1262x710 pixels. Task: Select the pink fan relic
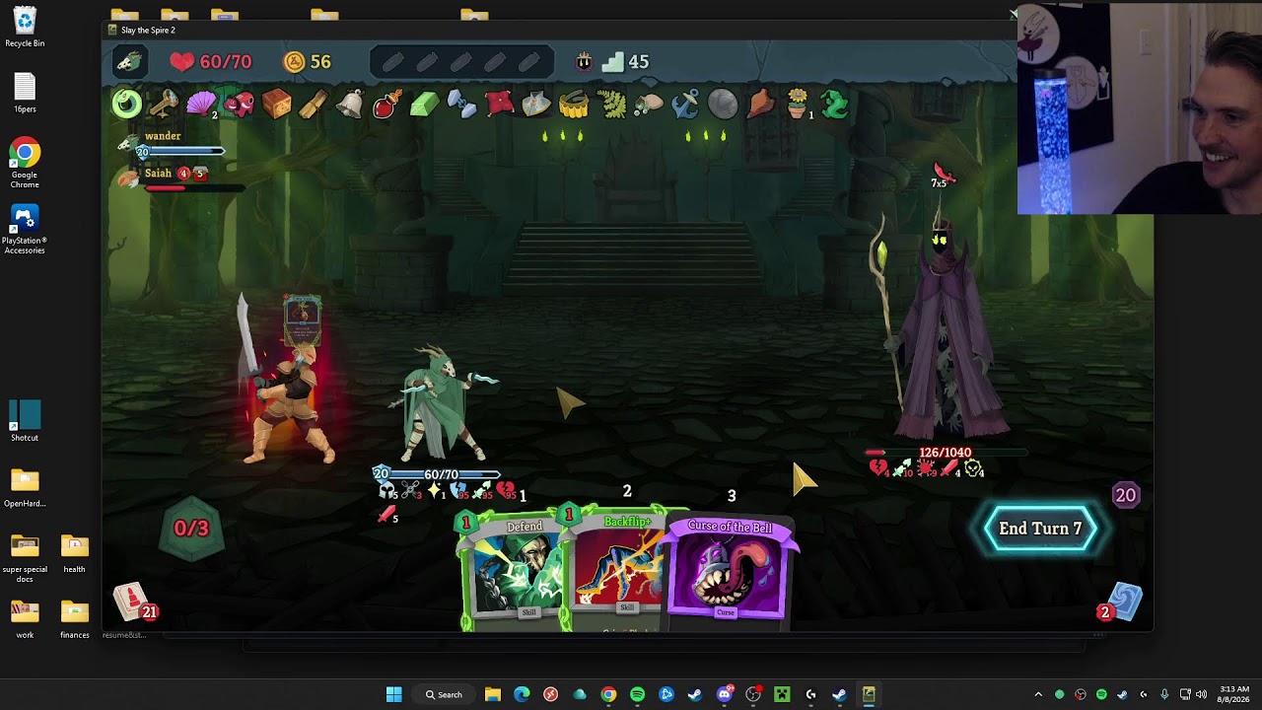[x=201, y=104]
